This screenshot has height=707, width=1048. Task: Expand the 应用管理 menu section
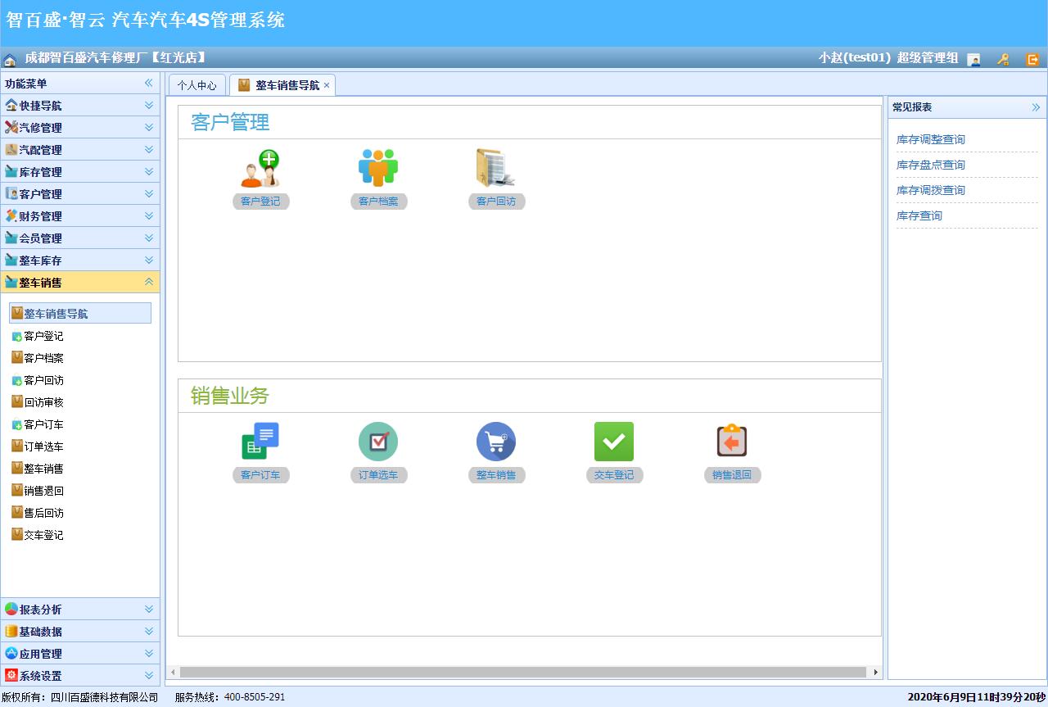(x=149, y=653)
